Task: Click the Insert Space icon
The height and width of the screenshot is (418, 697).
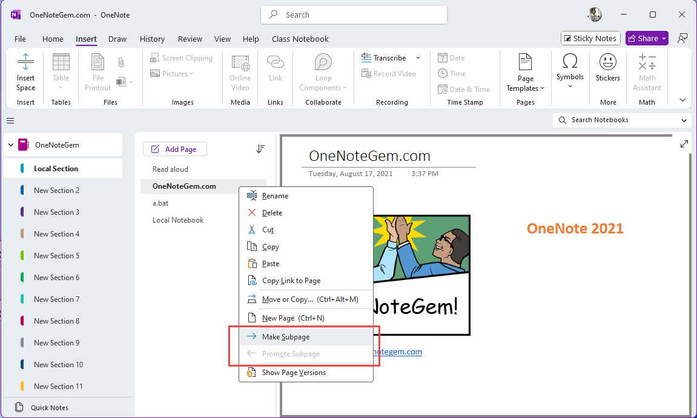Action: (x=25, y=62)
